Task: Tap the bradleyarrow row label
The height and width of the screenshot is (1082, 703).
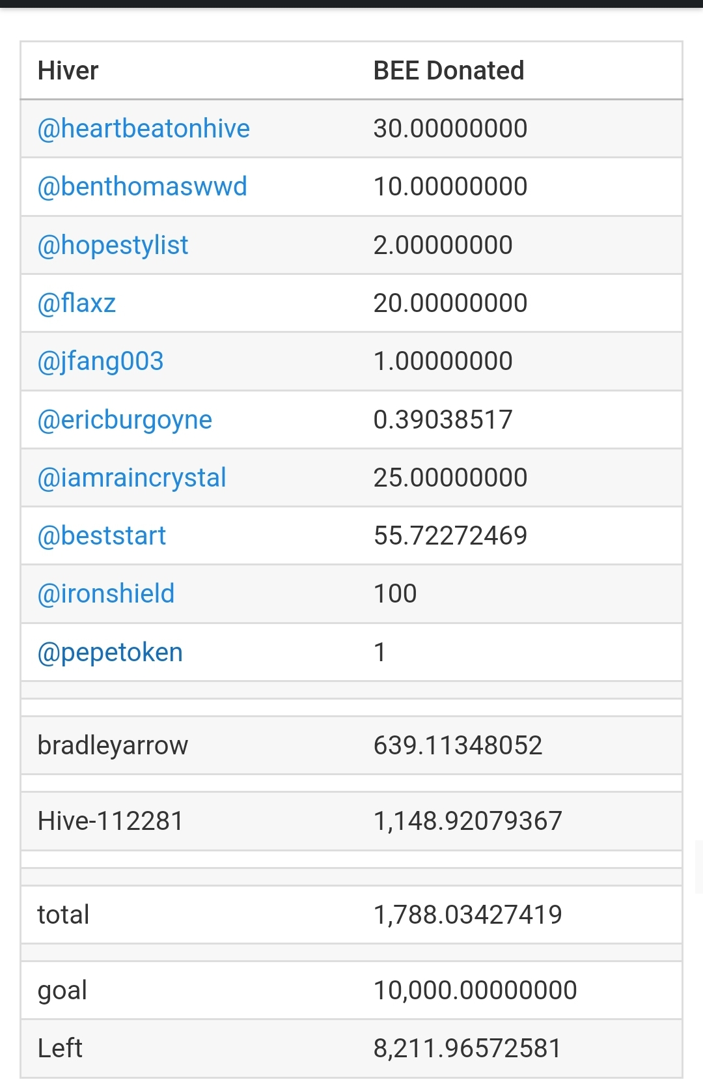Action: pyautogui.click(x=113, y=745)
